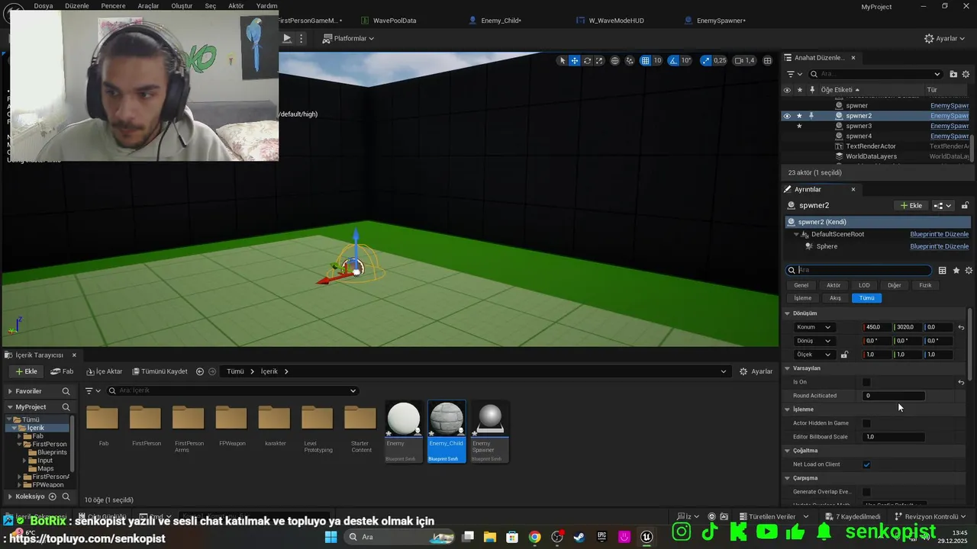This screenshot has width=977, height=549.
Task: Select the Fizik filter category
Action: (925, 285)
